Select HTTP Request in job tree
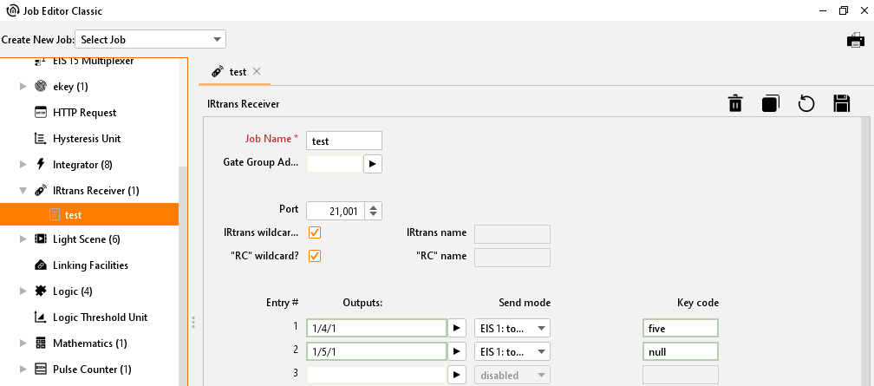 pyautogui.click(x=84, y=113)
